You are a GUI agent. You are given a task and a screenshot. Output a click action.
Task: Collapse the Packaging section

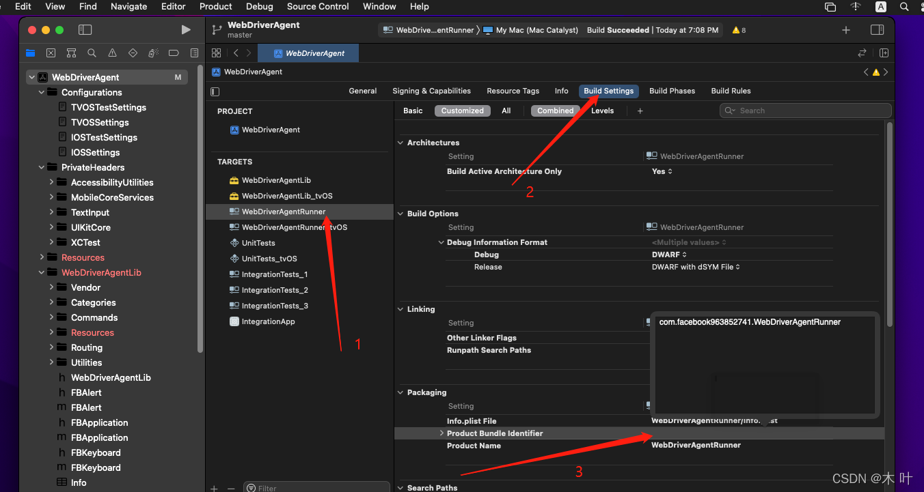[x=400, y=392]
